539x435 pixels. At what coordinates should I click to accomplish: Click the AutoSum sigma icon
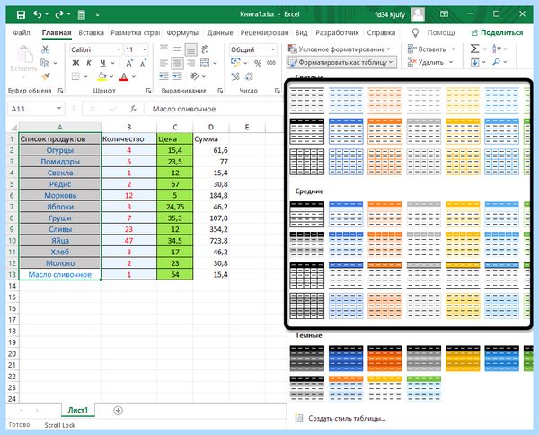[x=474, y=49]
